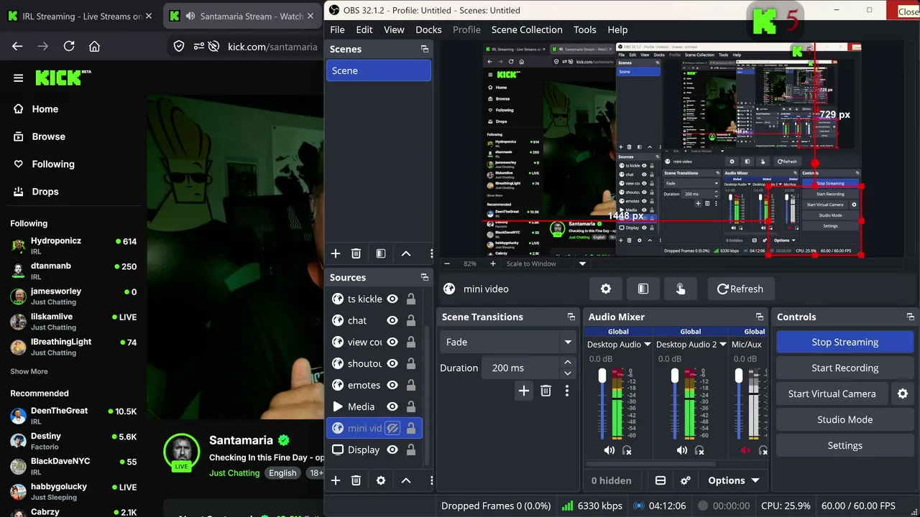Image resolution: width=920 pixels, height=517 pixels.
Task: Open Audio Mixer Options dropdown
Action: 734,480
